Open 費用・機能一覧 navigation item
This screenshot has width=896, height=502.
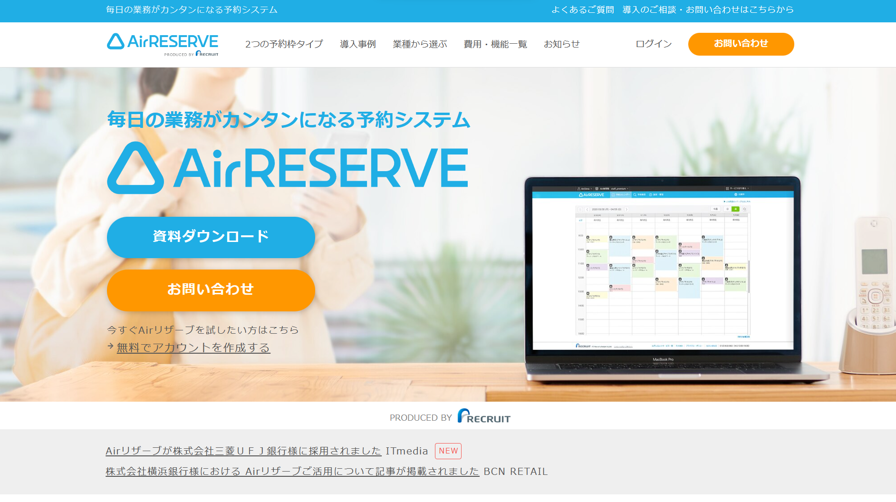[x=495, y=44]
